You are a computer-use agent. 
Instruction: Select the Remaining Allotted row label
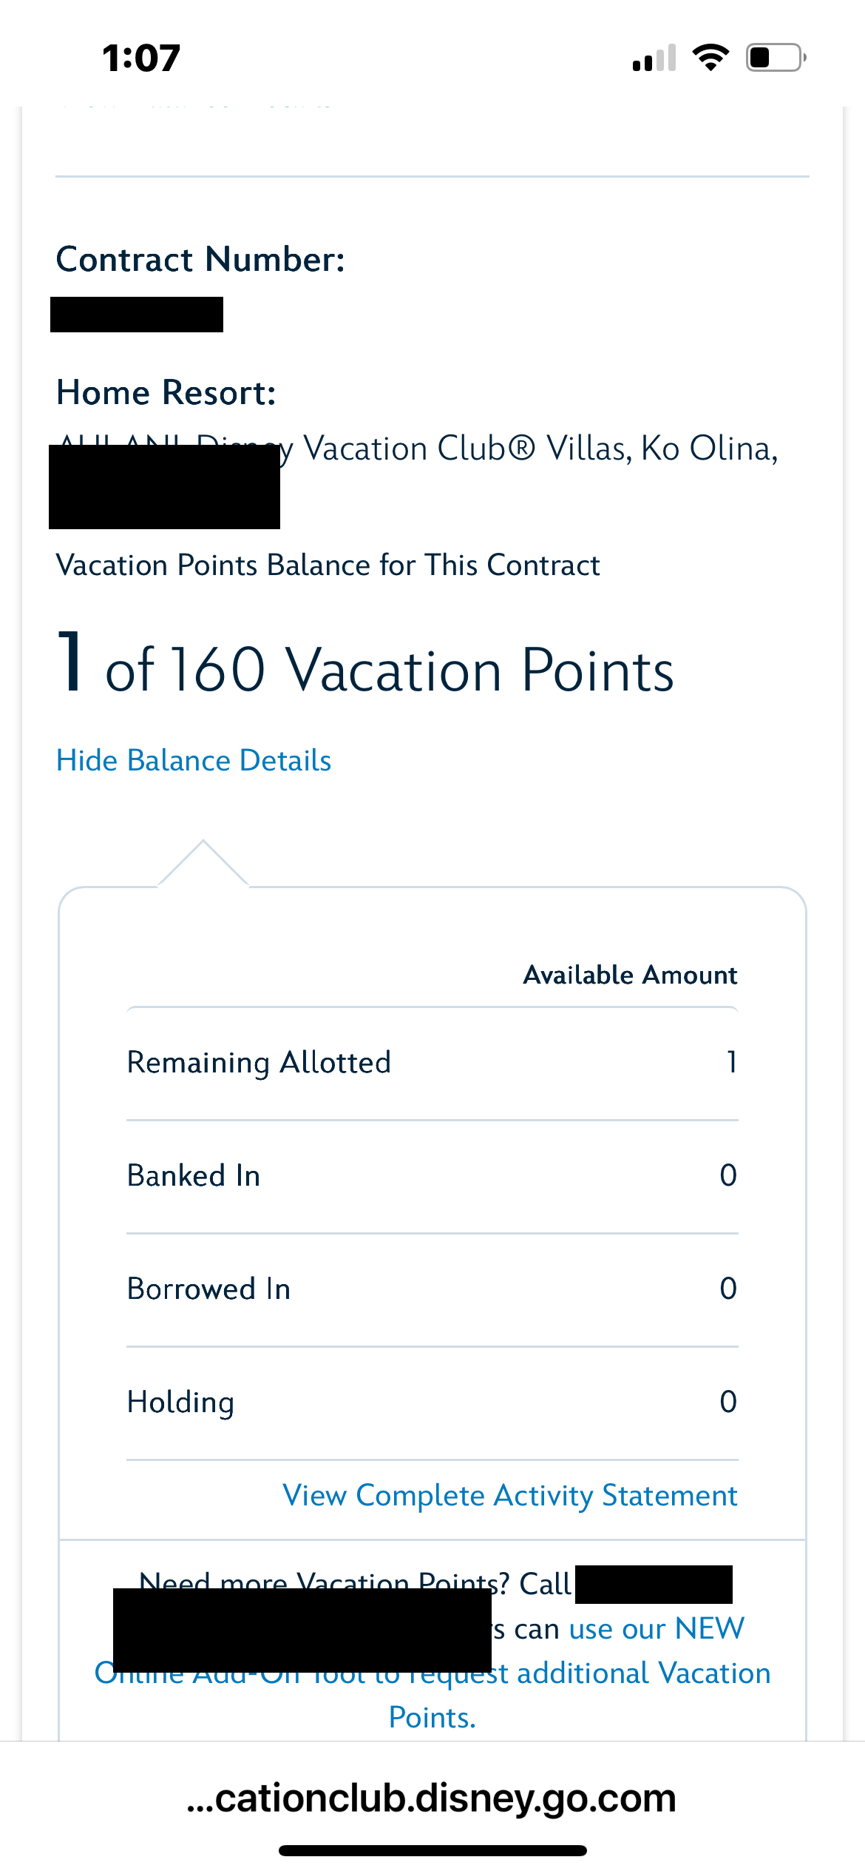pos(259,1063)
